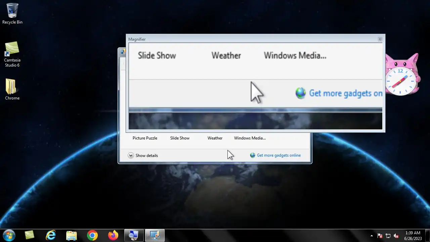The height and width of the screenshot is (242, 430).
Task: Switch to the Gadgets window taskbar button
Action: [x=155, y=235]
